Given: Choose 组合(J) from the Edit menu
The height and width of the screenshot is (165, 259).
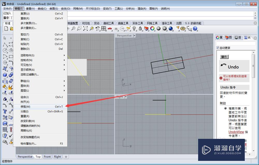Looking at the screenshot, I should pos(40,97).
